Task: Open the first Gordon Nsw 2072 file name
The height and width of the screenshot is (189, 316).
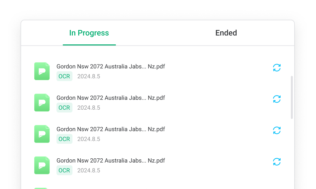Action: (x=111, y=66)
